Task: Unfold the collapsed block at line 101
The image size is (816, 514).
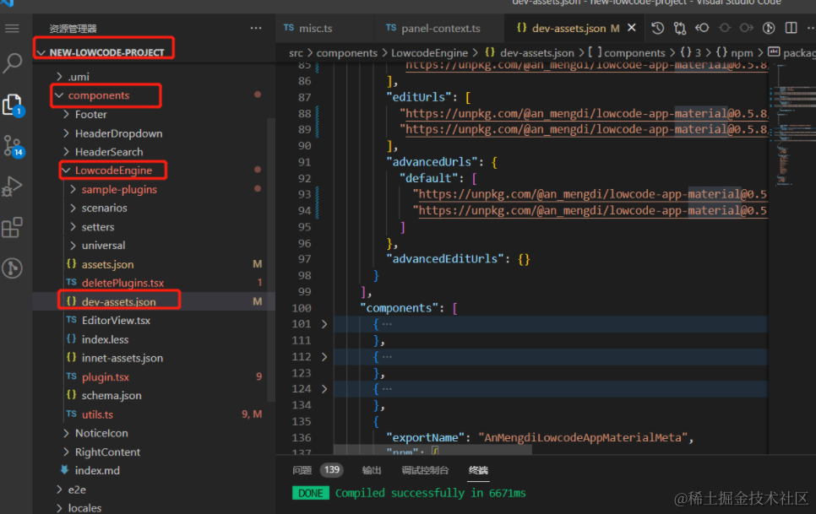Action: [324, 324]
